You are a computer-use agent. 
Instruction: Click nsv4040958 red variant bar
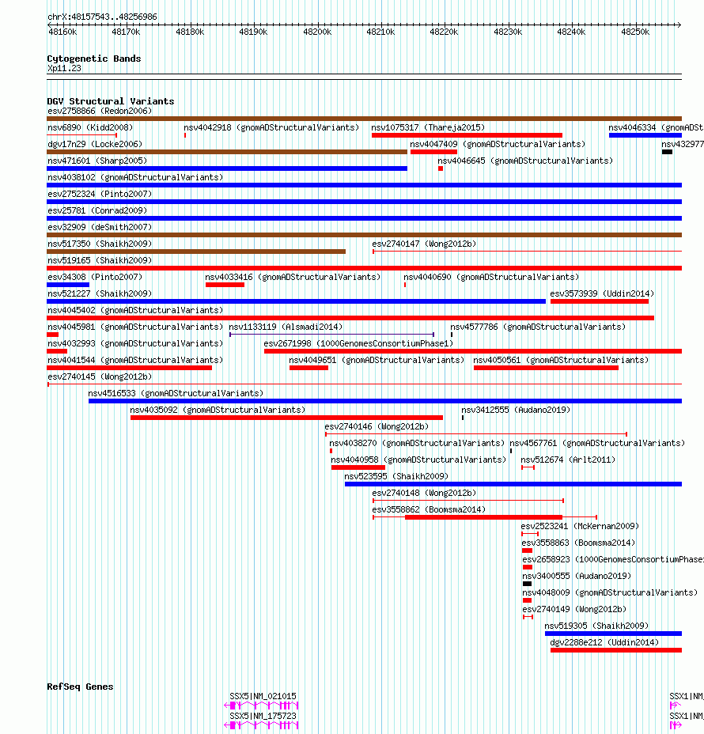[358, 467]
